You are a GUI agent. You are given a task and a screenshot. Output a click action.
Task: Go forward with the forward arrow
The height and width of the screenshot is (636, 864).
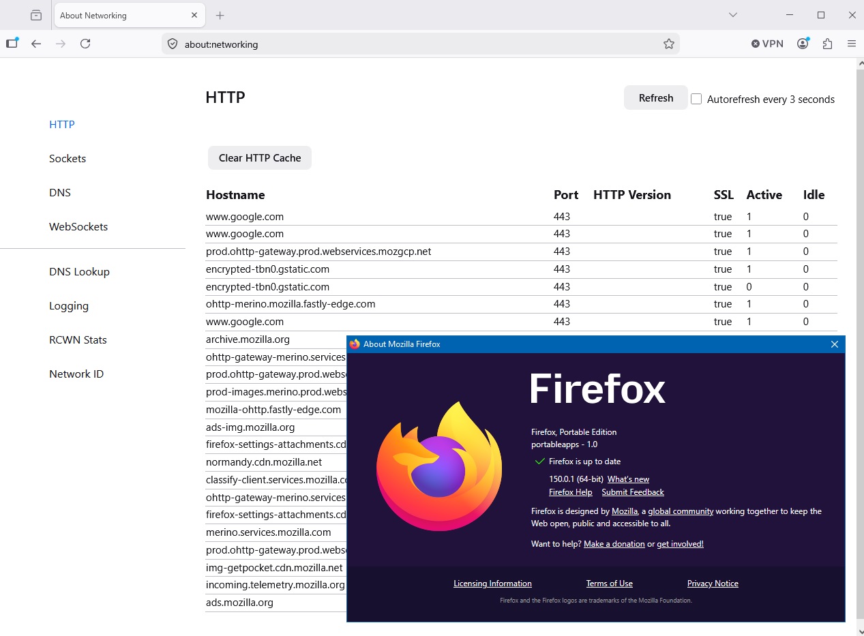pos(61,44)
